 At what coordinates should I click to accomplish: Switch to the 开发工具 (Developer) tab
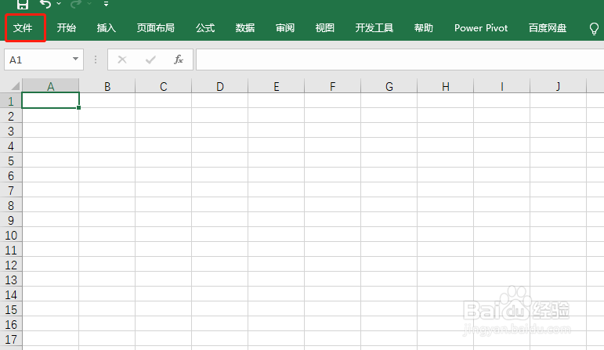click(x=374, y=27)
